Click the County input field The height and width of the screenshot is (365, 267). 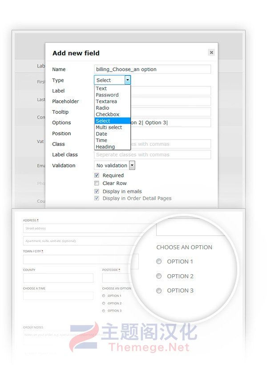click(58, 278)
